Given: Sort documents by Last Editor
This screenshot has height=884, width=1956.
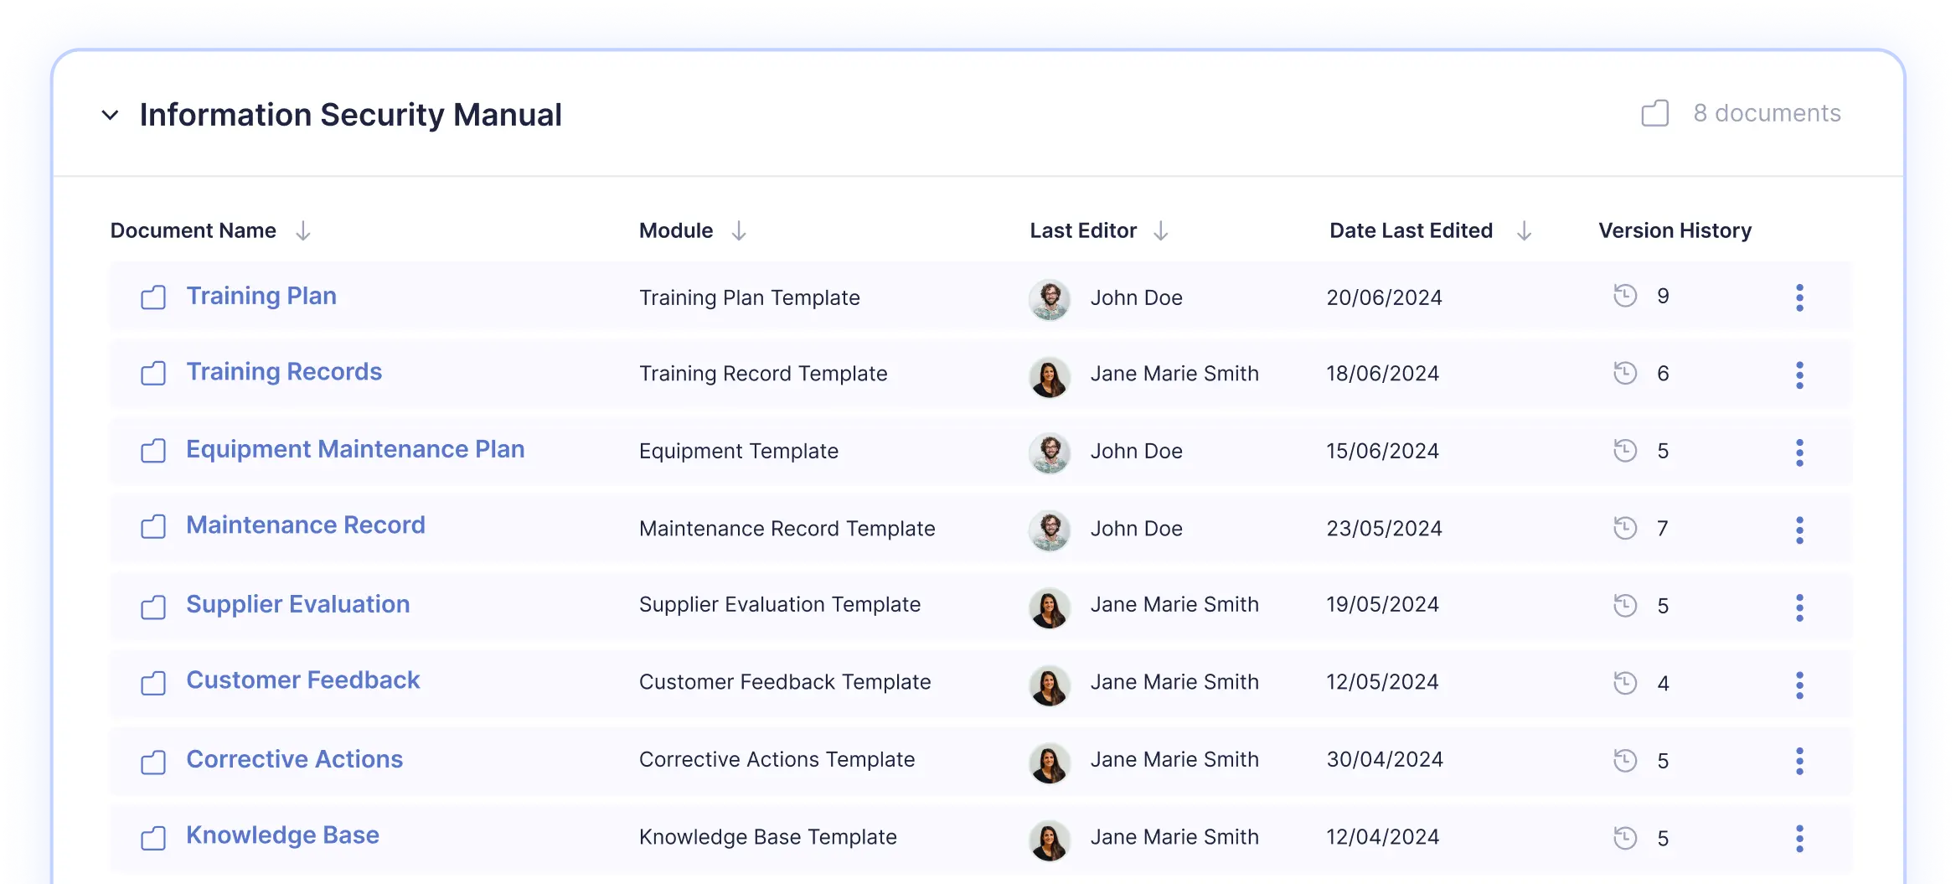Looking at the screenshot, I should (x=1162, y=230).
